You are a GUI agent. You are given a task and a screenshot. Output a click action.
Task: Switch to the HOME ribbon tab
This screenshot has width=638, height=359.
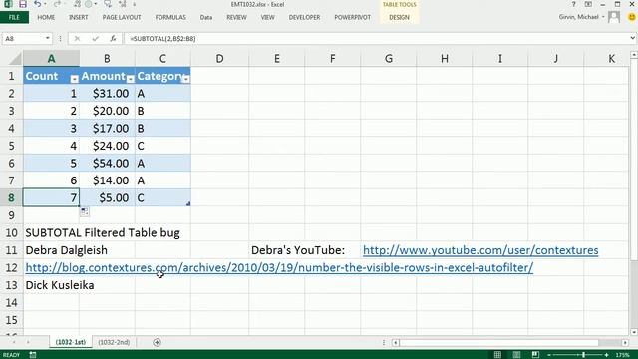46,18
